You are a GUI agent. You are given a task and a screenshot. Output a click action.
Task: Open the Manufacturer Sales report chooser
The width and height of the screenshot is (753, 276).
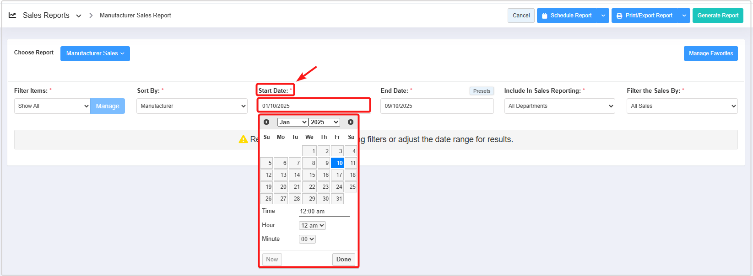coord(95,53)
